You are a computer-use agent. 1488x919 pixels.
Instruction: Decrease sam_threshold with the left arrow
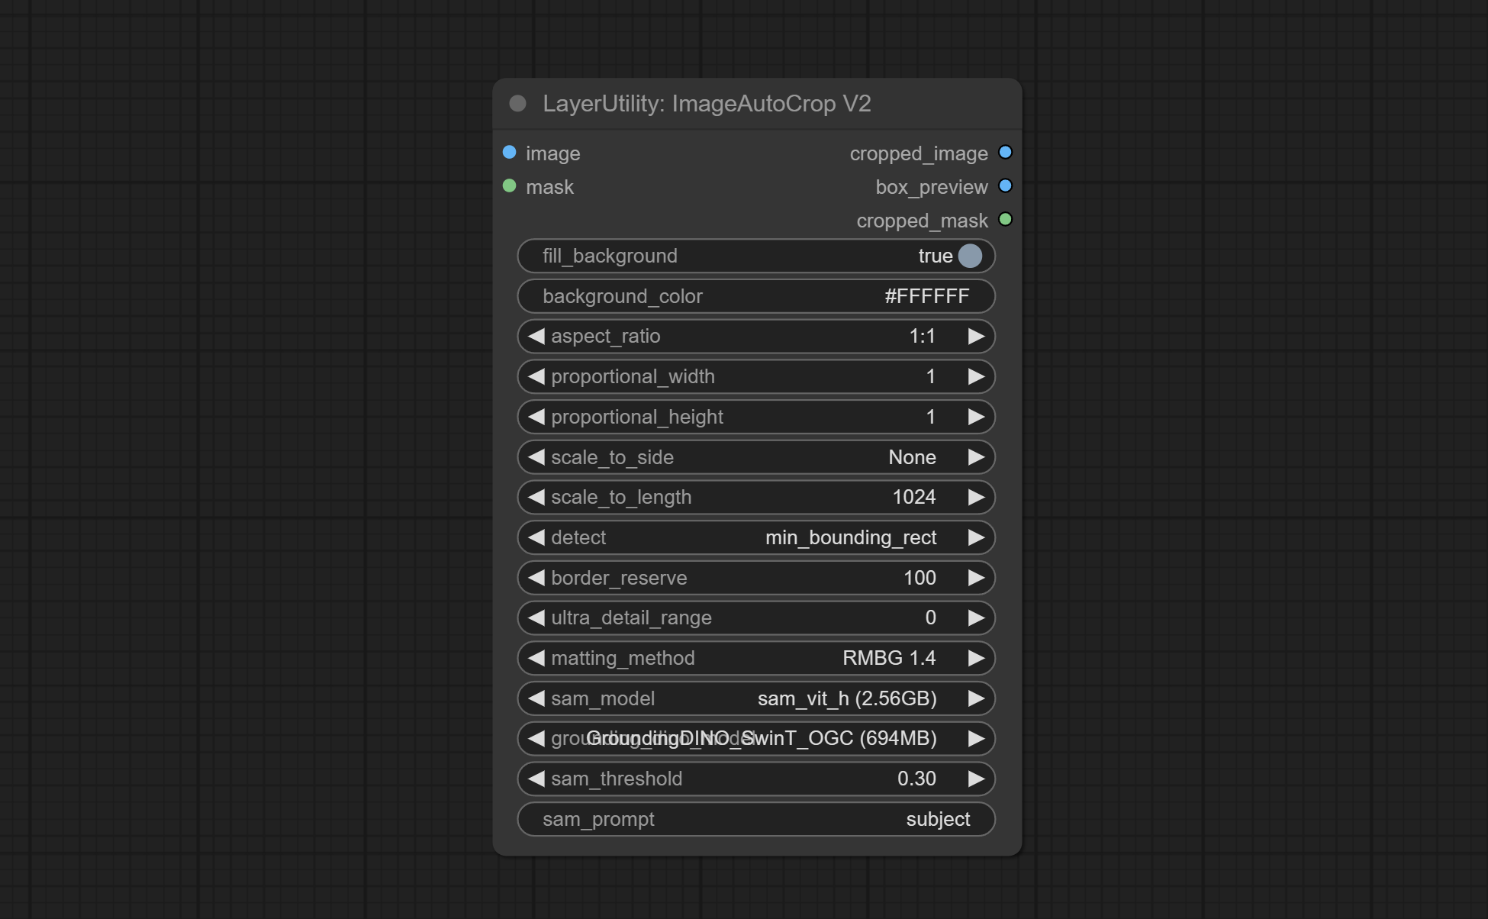coord(536,779)
